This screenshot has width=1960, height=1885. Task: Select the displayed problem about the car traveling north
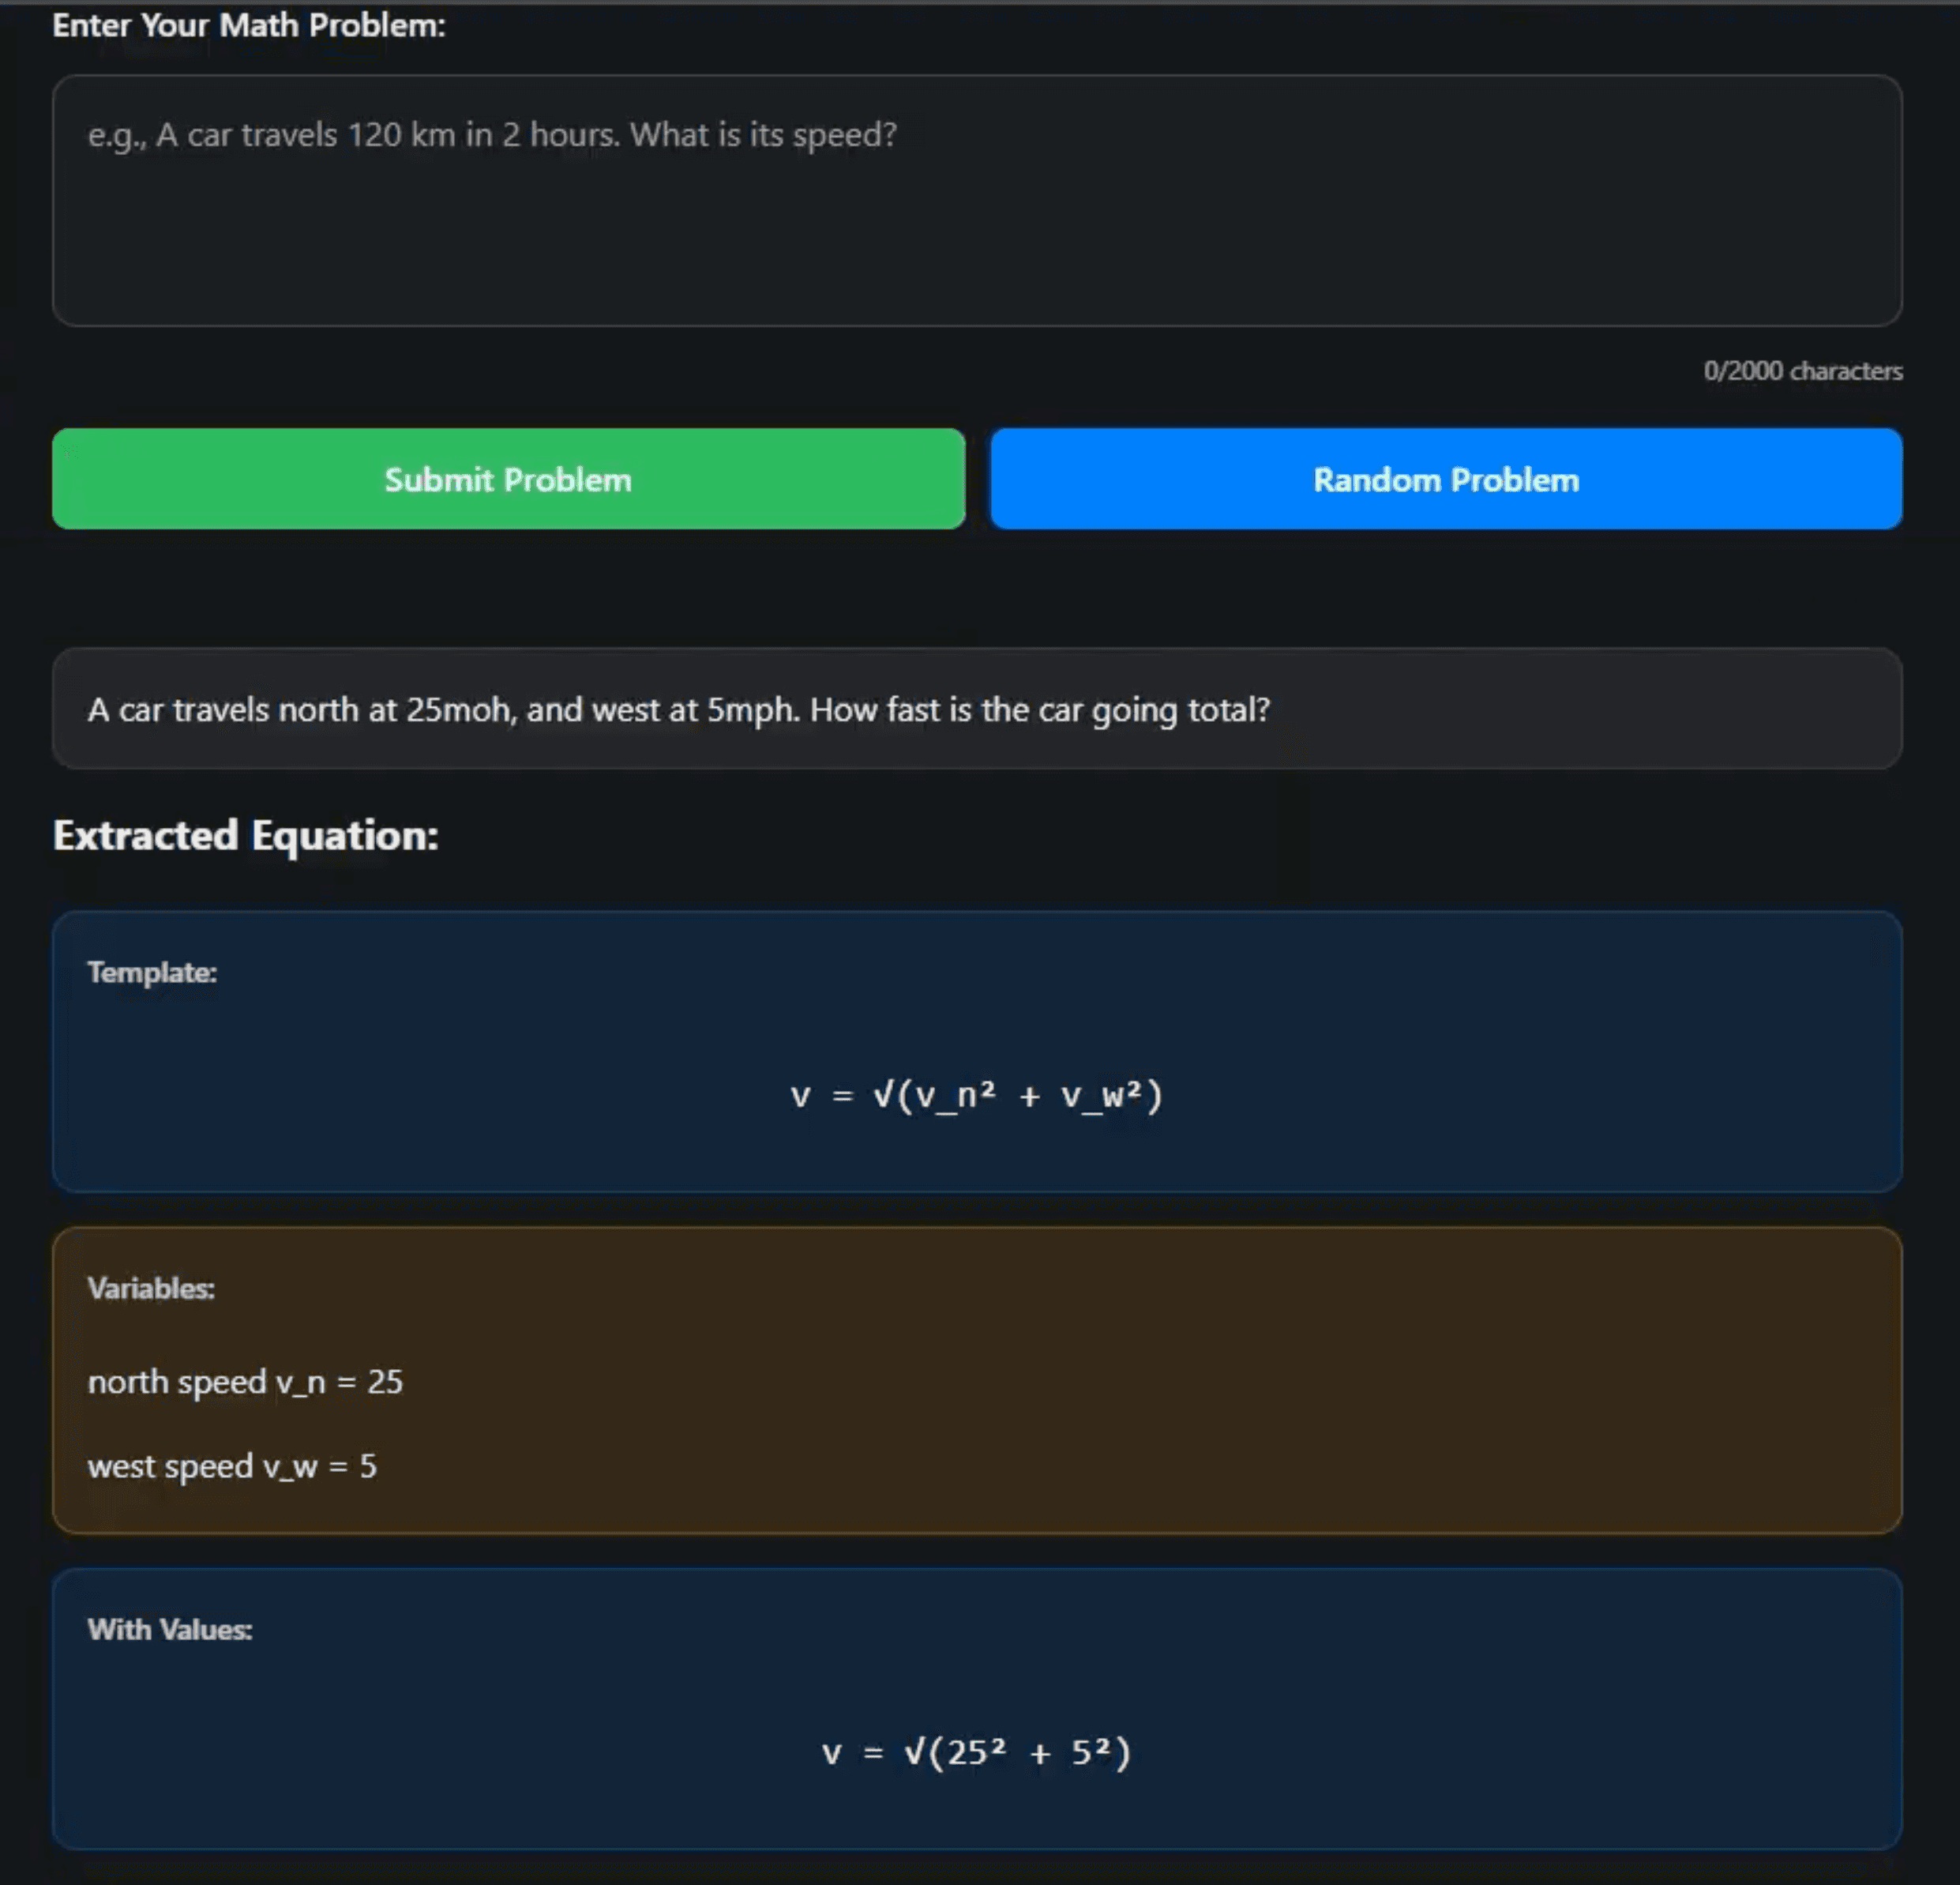click(680, 710)
